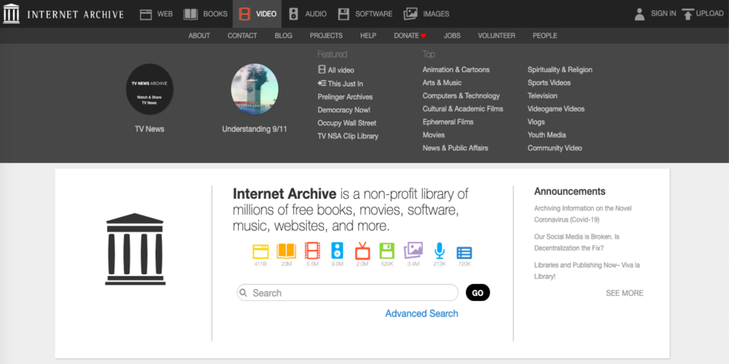Open the Blog menu item
The height and width of the screenshot is (364, 729).
(283, 36)
